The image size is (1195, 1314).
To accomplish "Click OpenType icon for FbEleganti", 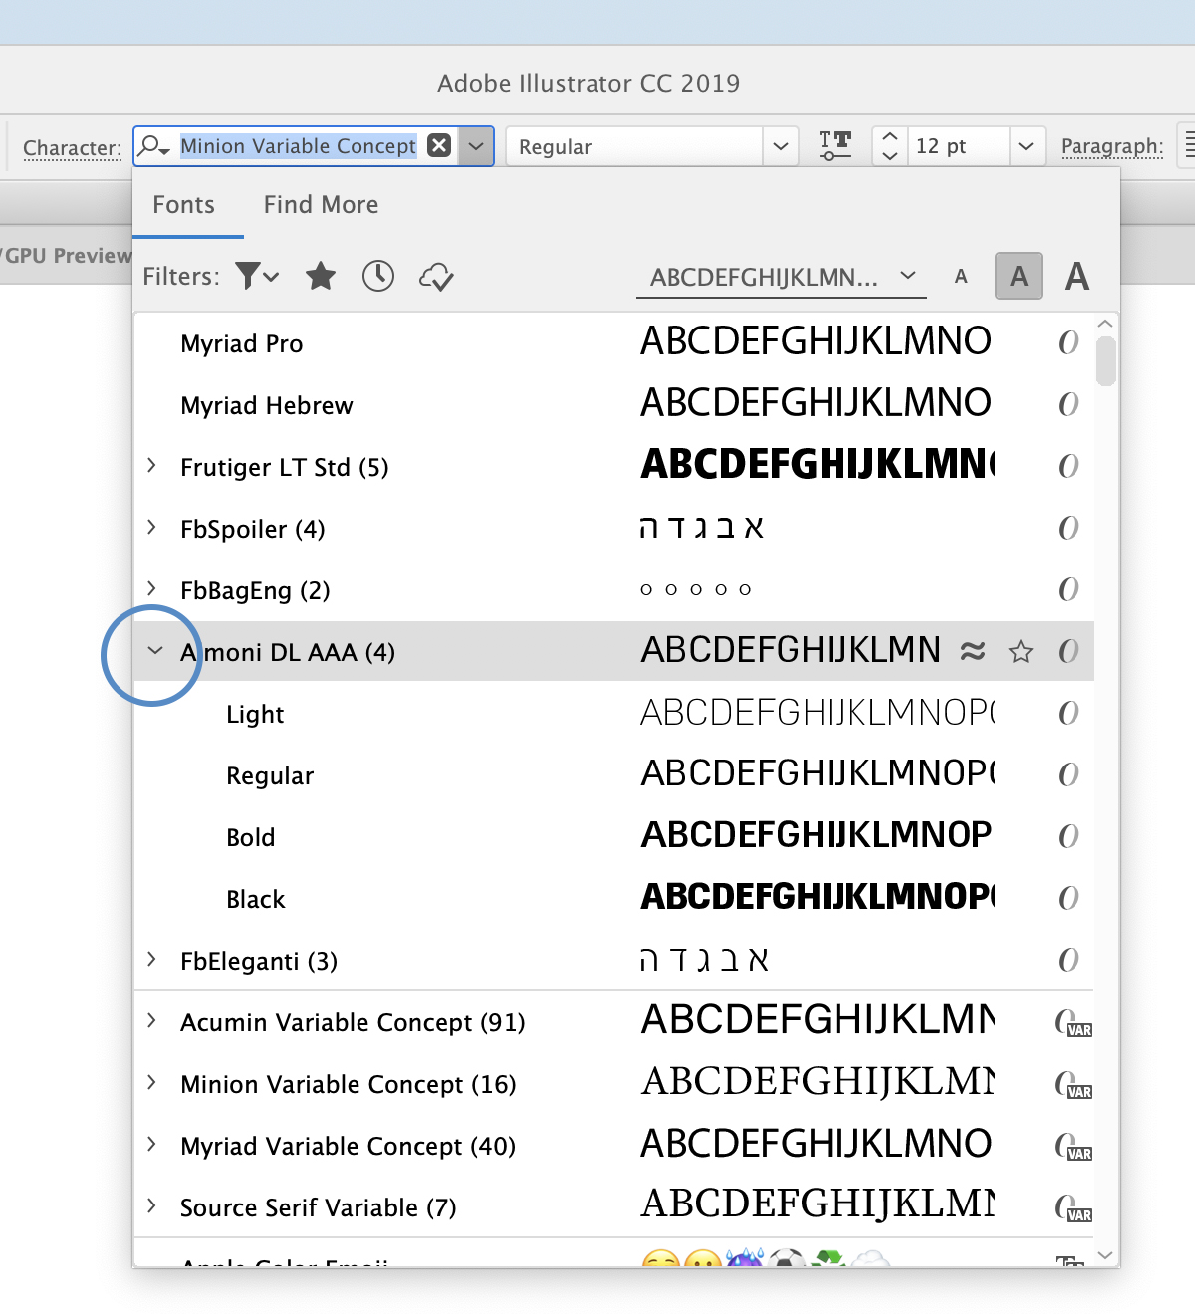I will pos(1068,960).
